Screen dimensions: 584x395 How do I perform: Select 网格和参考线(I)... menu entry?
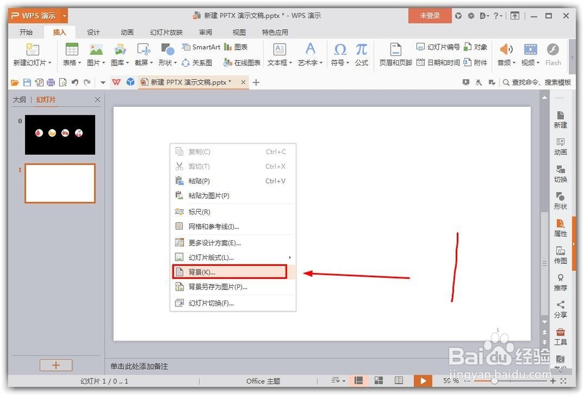click(x=233, y=226)
